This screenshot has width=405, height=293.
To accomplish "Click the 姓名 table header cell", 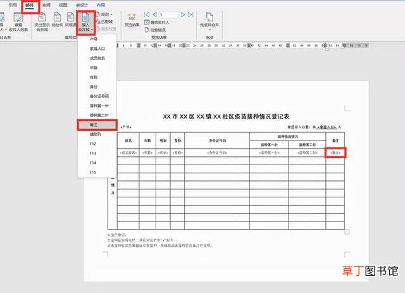I will coord(128,140).
